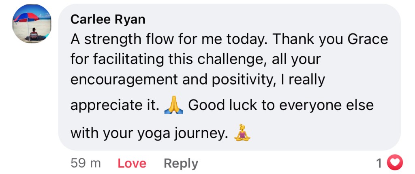
Task: Click the person seated under the umbrella
Action: point(34,34)
